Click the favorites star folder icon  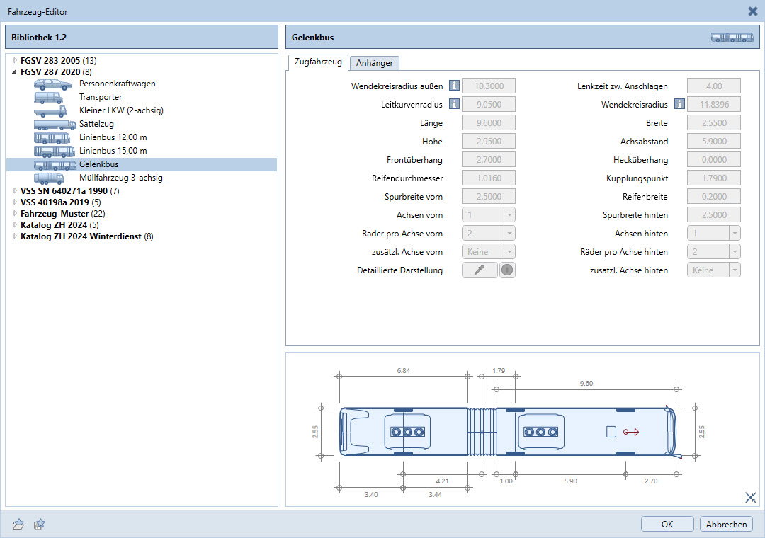(40, 524)
